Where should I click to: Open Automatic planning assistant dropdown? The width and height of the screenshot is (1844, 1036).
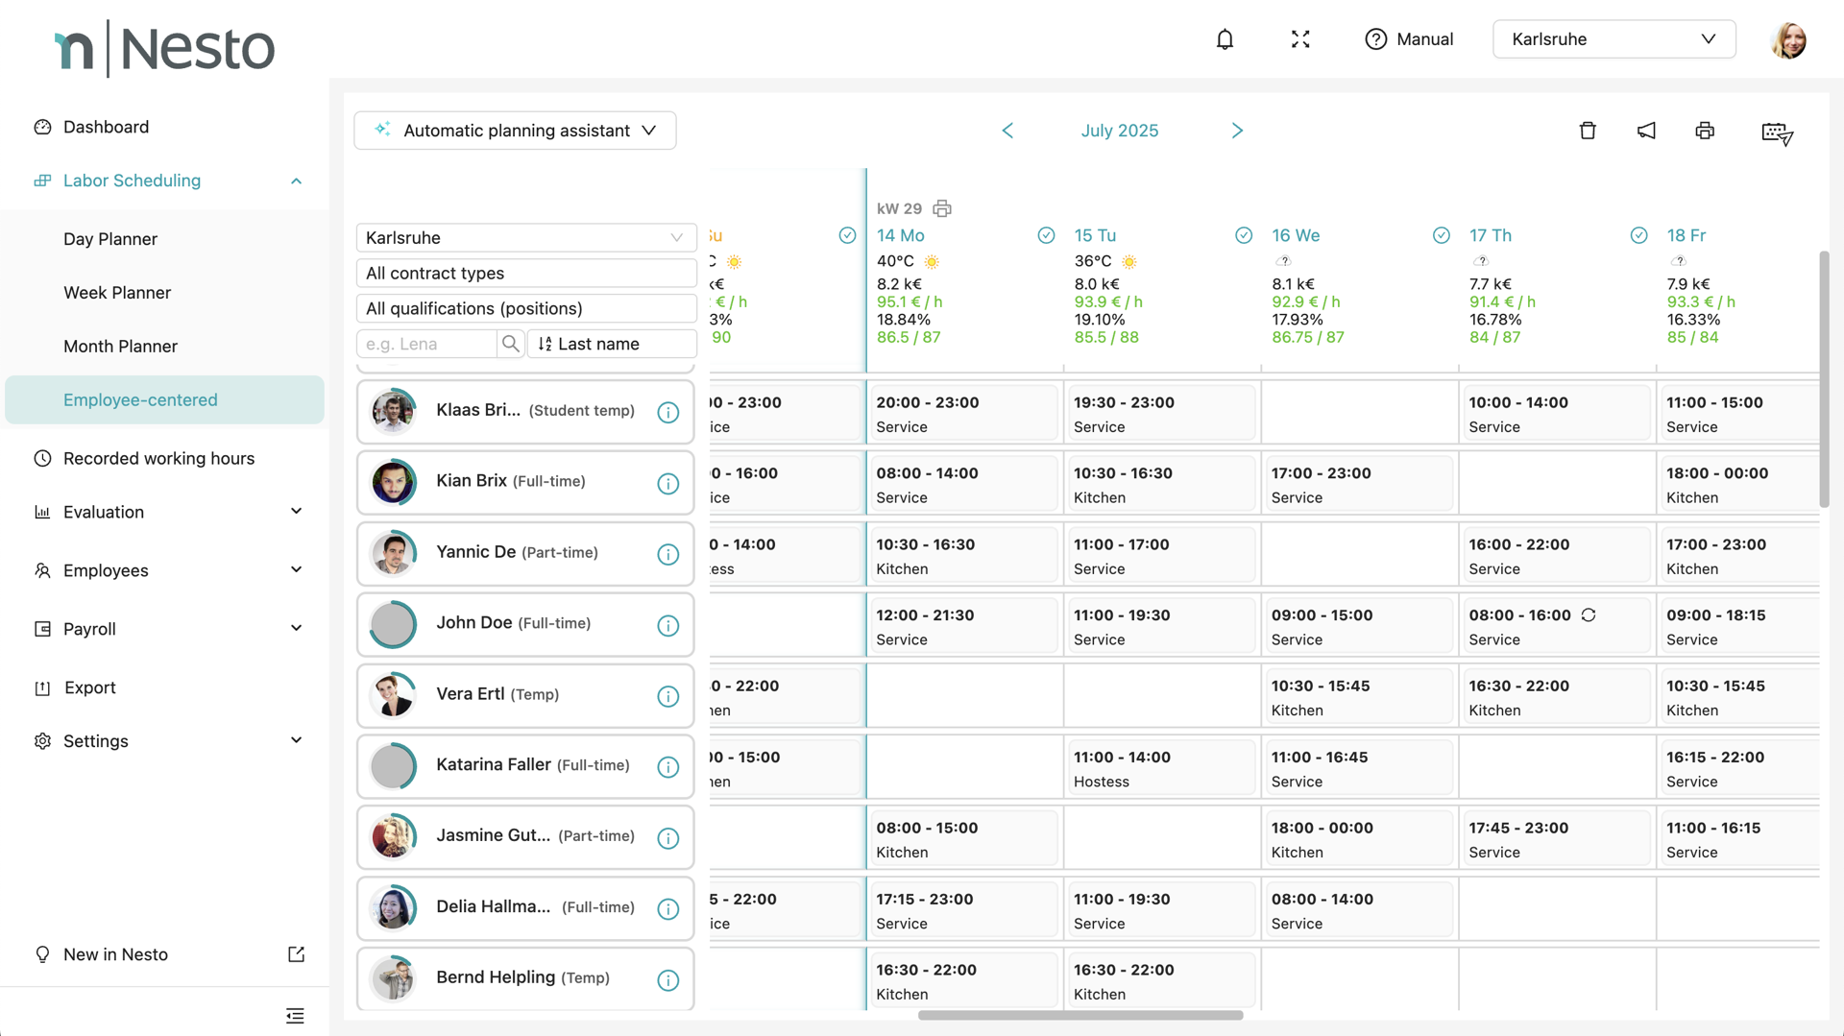pos(515,131)
